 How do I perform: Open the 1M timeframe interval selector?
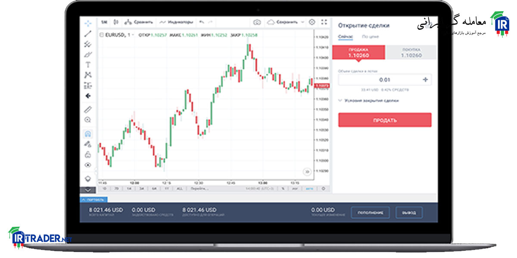point(104,22)
